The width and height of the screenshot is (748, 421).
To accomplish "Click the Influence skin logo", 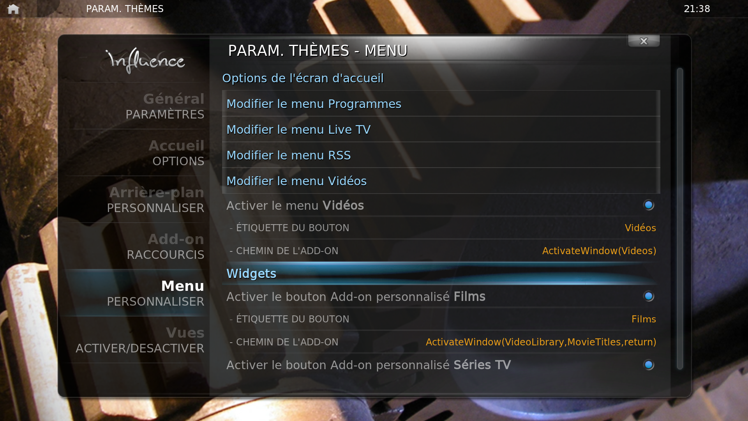I will pos(145,60).
